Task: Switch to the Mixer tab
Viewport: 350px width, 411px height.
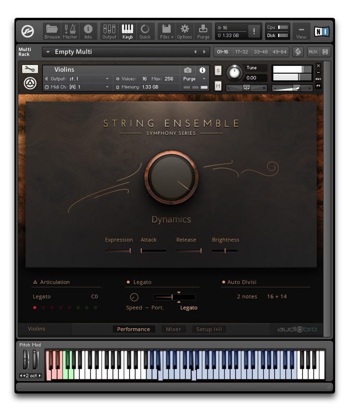Action: (173, 329)
